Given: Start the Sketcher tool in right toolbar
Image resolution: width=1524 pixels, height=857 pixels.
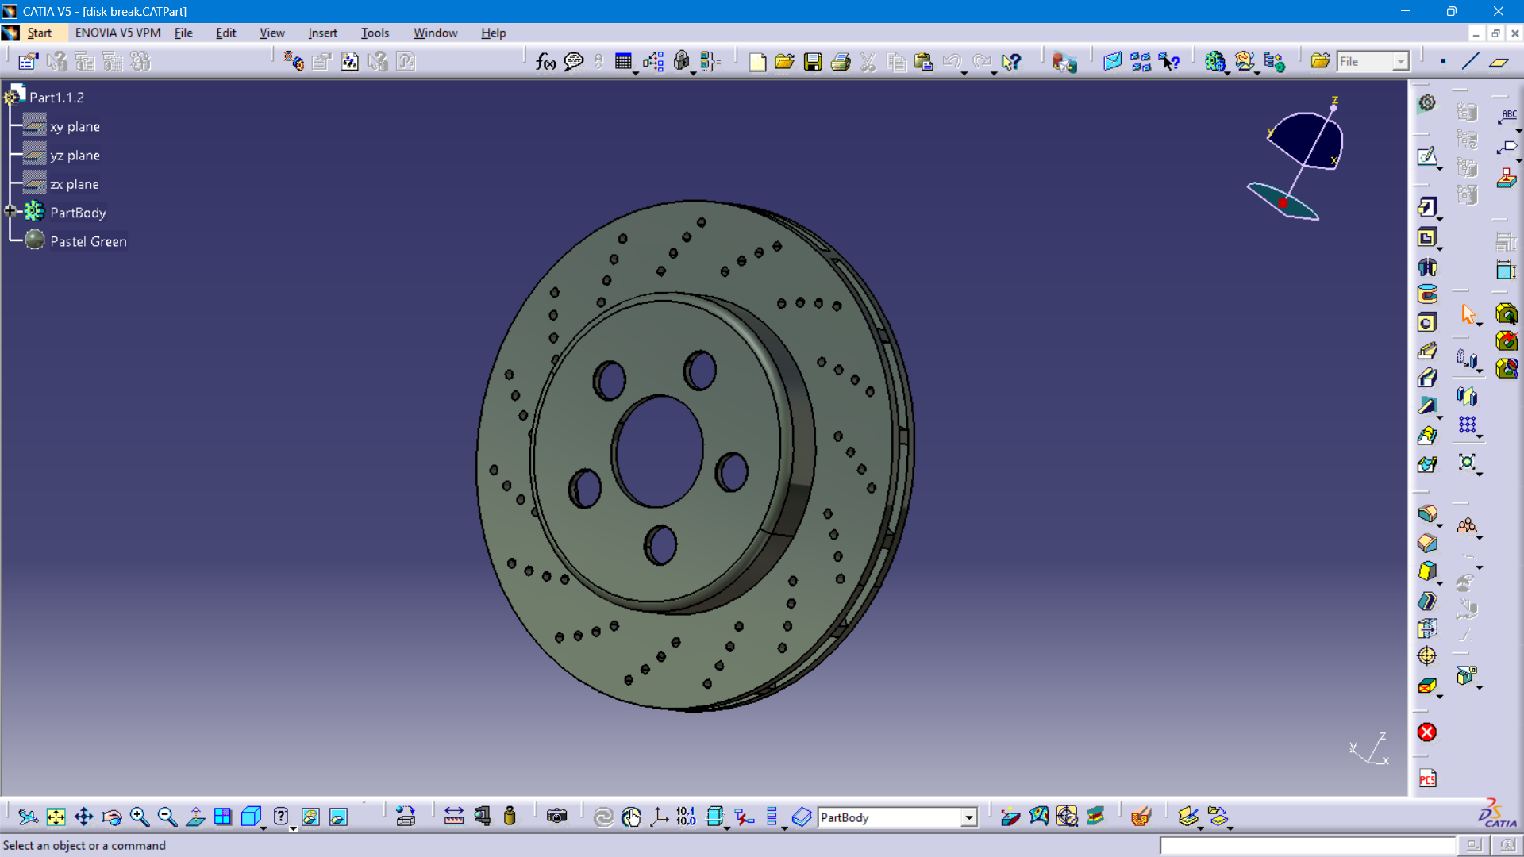Looking at the screenshot, I should (x=1427, y=156).
